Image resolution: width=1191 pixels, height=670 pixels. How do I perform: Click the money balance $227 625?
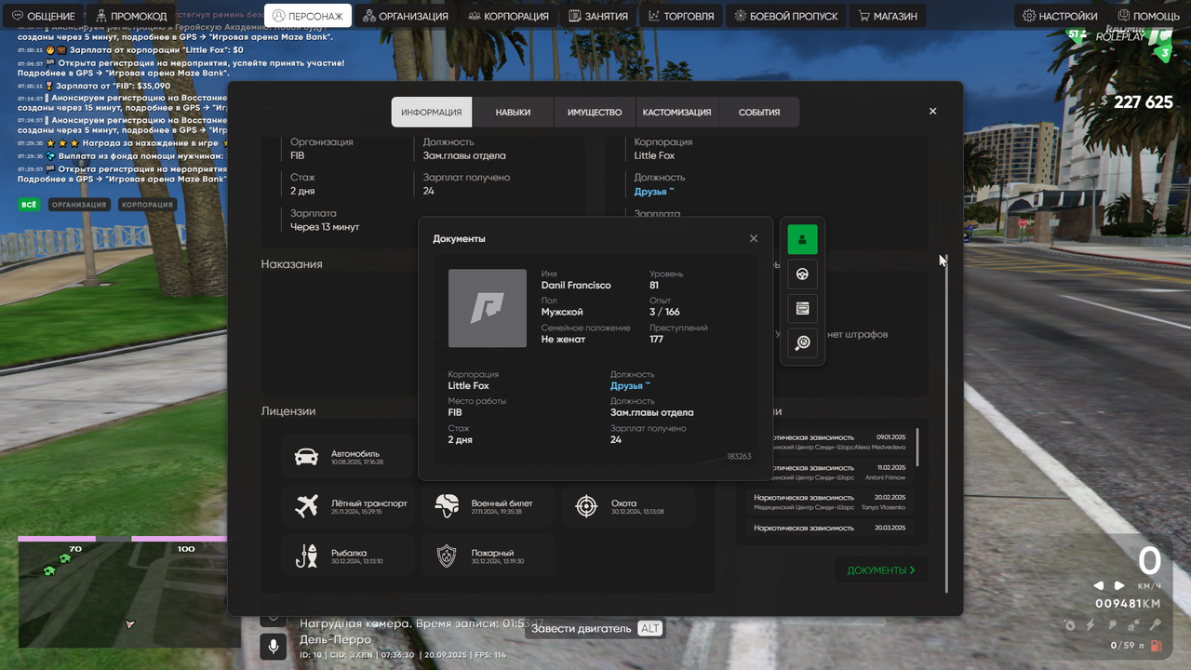(x=1137, y=102)
